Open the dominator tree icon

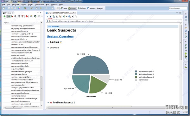pos(54,17)
